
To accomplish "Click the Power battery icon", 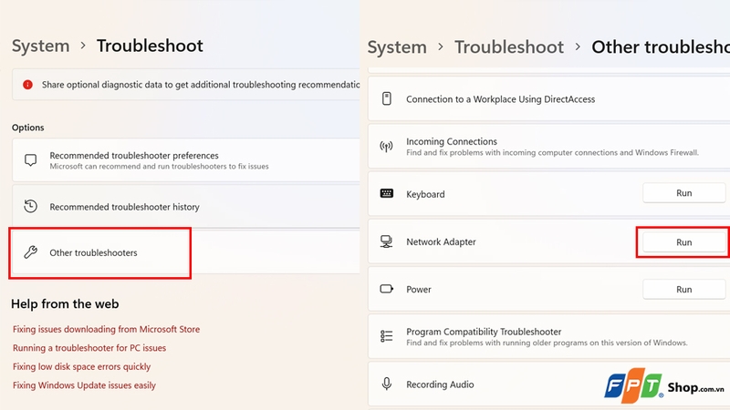I will click(x=386, y=289).
